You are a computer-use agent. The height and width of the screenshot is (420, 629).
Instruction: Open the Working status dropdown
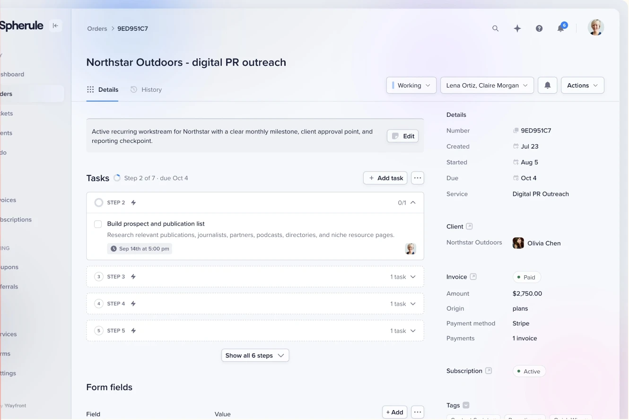pos(411,85)
